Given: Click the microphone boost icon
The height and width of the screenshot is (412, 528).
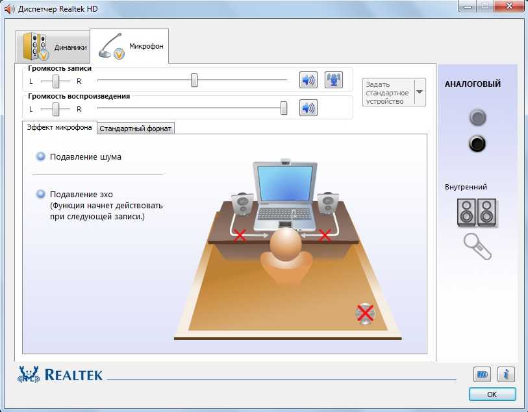Looking at the screenshot, I should [x=333, y=80].
